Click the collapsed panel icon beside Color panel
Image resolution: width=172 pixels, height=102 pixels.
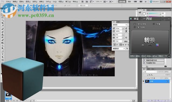click(140, 12)
